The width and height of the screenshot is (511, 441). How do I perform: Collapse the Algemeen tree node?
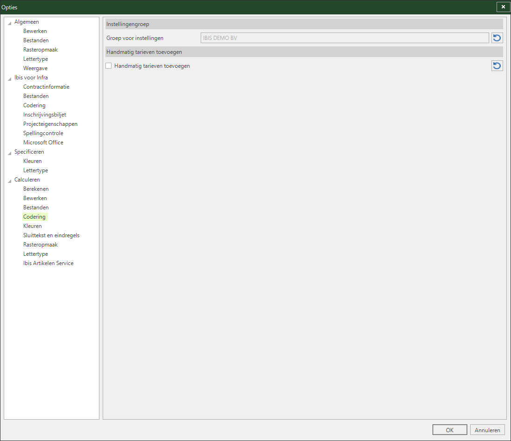10,23
